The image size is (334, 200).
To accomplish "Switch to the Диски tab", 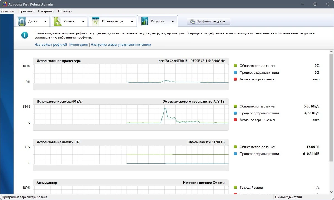I will 33,21.
